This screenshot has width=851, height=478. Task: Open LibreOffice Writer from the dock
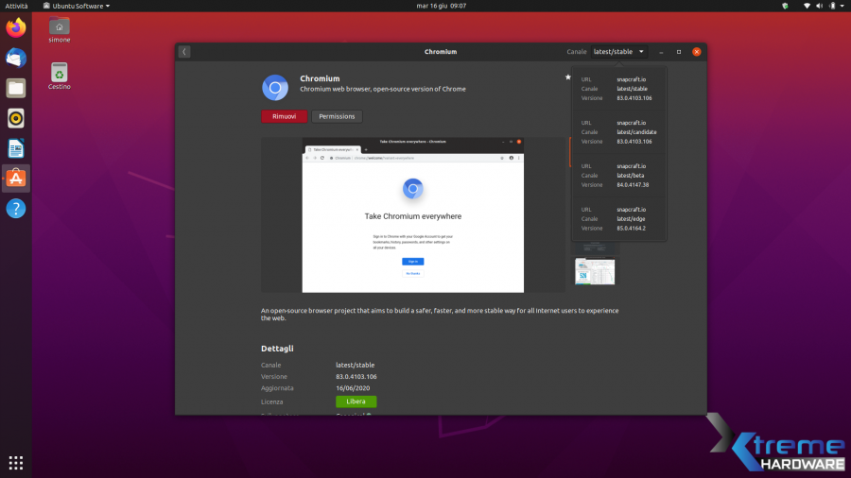click(x=16, y=148)
